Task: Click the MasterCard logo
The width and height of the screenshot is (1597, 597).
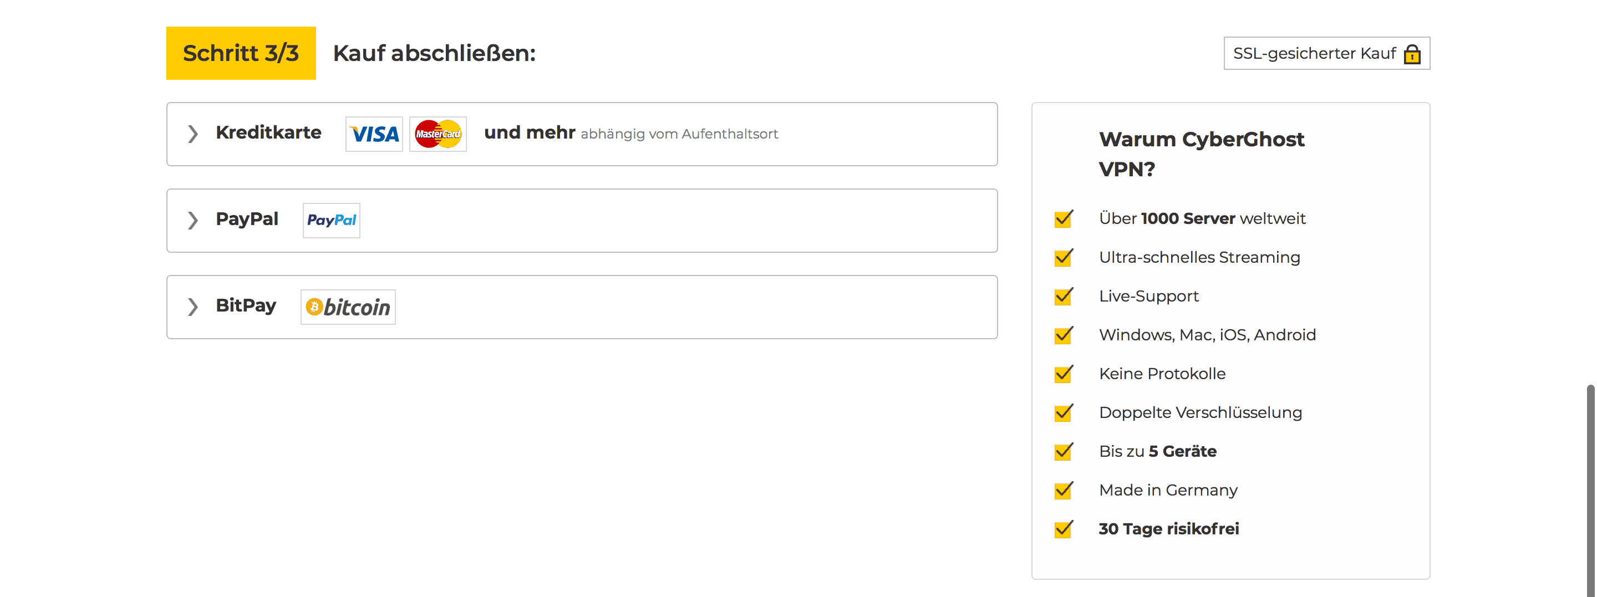Action: coord(438,134)
